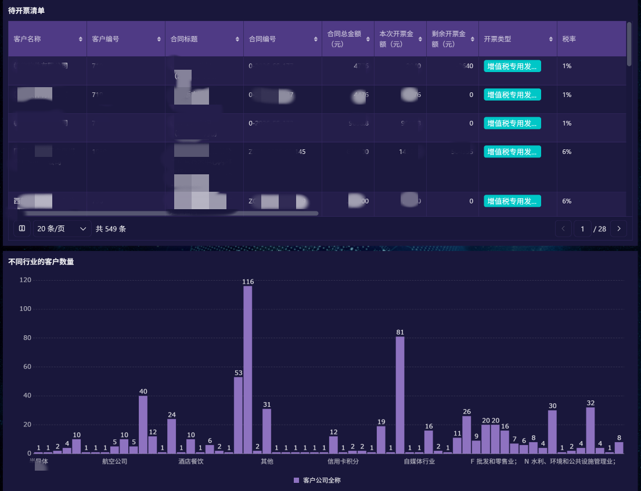Screen dimensions: 641x491
Task: Select the bar with value 26
Action: 467,435
